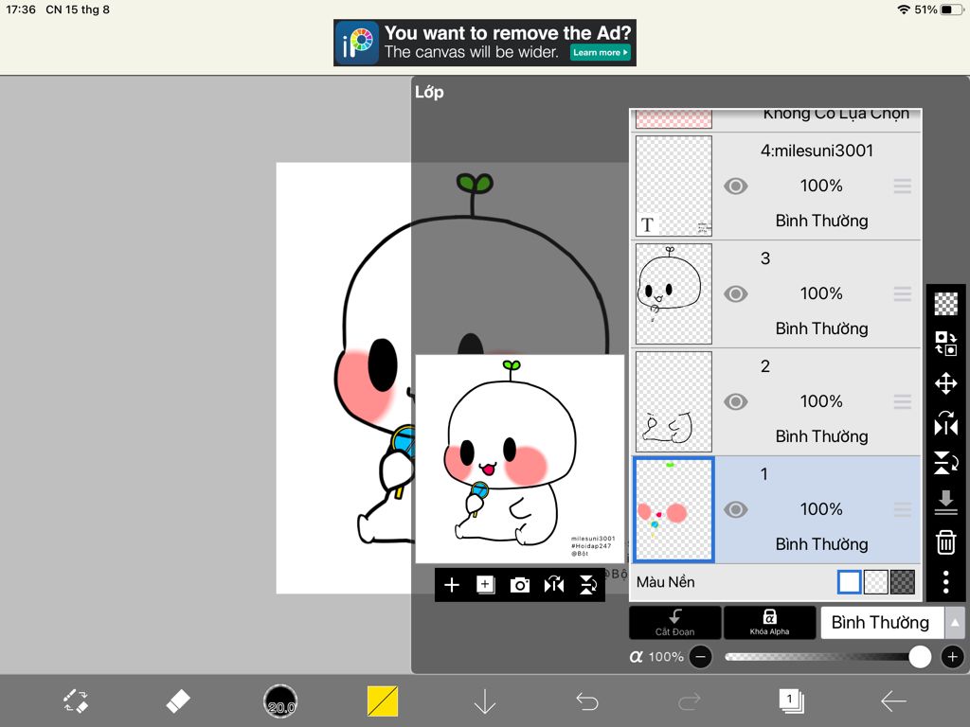
Task: Select dark transparent background swatch
Action: point(902,582)
